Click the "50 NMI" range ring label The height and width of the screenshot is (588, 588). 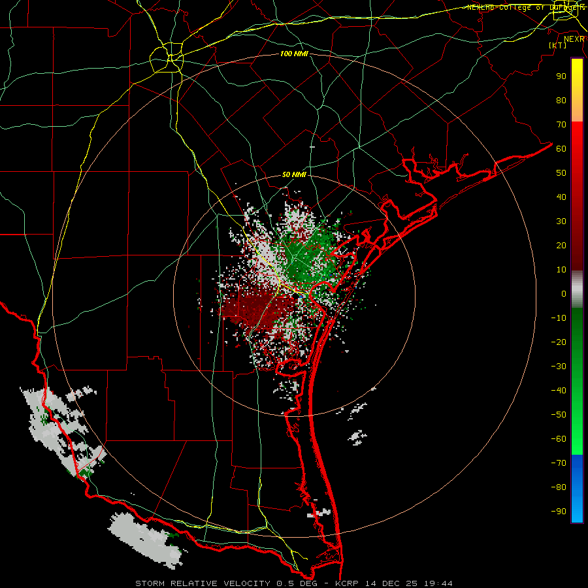pos(294,174)
